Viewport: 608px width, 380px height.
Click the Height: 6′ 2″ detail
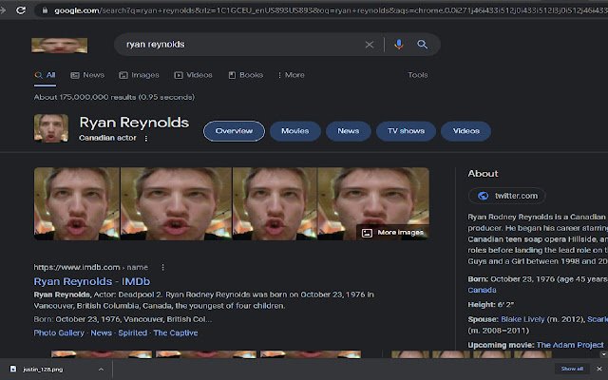tap(490, 305)
